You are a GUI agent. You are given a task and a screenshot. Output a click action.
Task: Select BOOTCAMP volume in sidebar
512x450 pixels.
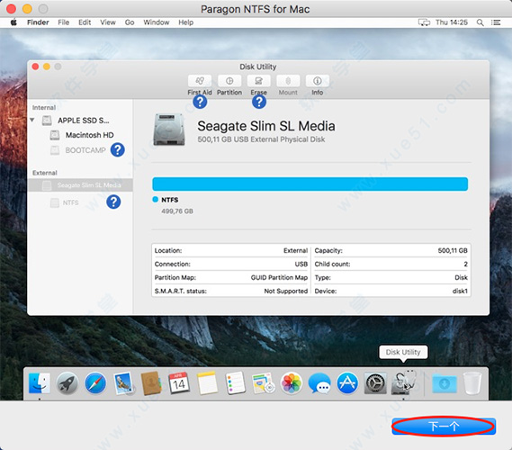pyautogui.click(x=85, y=150)
